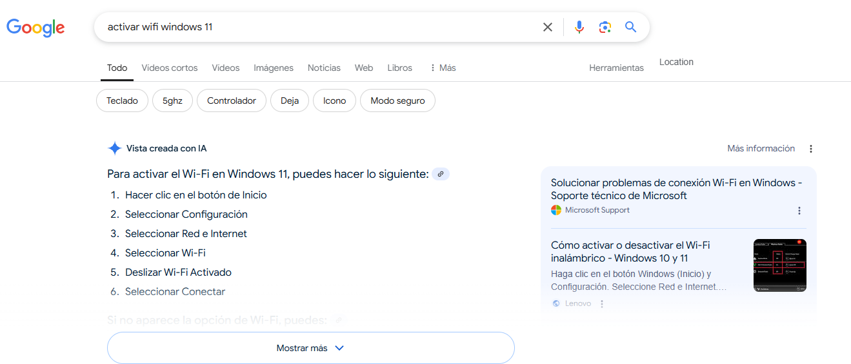Open 'Cómo activar o desactivar el Wi-Fi' result
Screen dimensions: 851x364
tap(630, 252)
